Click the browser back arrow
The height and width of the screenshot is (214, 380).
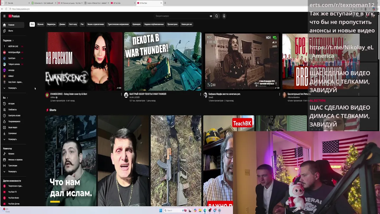click(x=2, y=9)
